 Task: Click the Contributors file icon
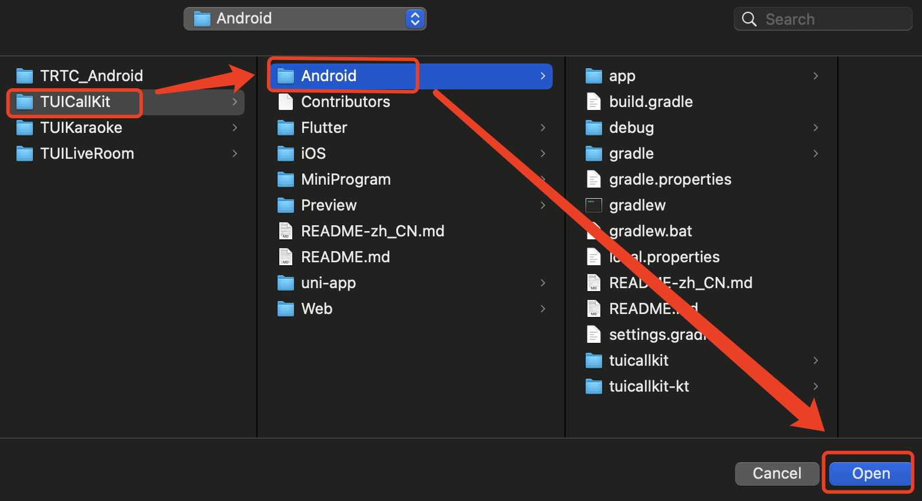[x=286, y=102]
